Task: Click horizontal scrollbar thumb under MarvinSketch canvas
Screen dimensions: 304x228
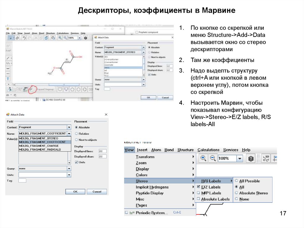Action: point(64,85)
